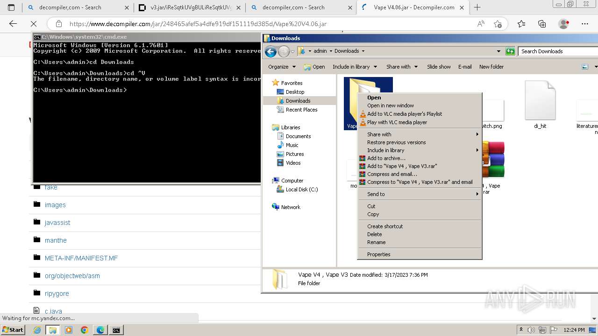This screenshot has width=598, height=336.
Task: Expand Share with toolbar dropdown
Action: point(402,67)
